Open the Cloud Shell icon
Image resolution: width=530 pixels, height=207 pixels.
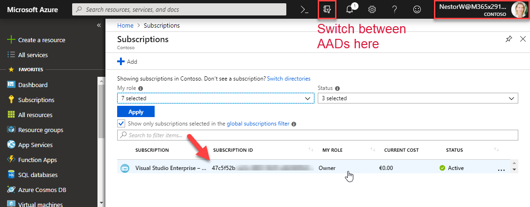pos(305,9)
